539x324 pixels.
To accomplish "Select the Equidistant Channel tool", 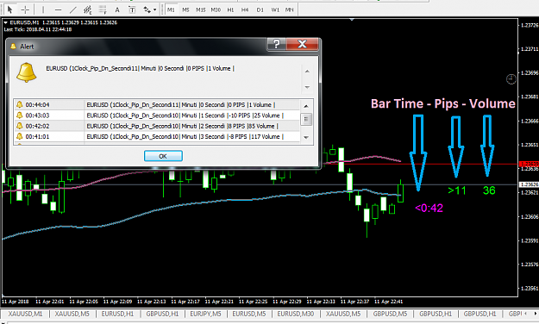I will (x=88, y=9).
